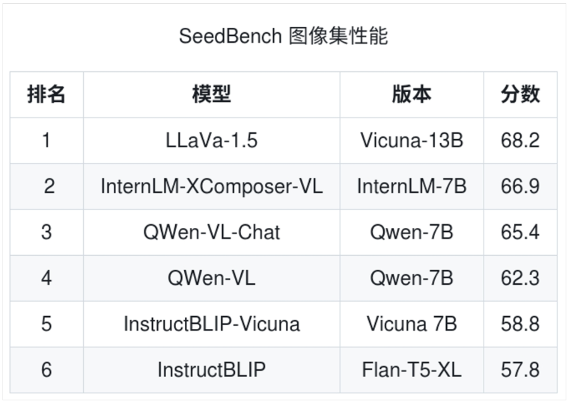Viewport: 572px width, 406px height.
Task: Select the InternLM-XComposer-VL model cell
Action: tap(212, 186)
